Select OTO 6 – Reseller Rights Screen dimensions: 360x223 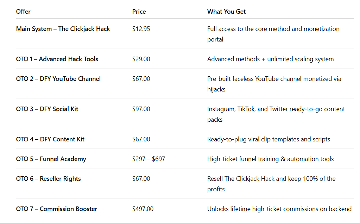49,179
